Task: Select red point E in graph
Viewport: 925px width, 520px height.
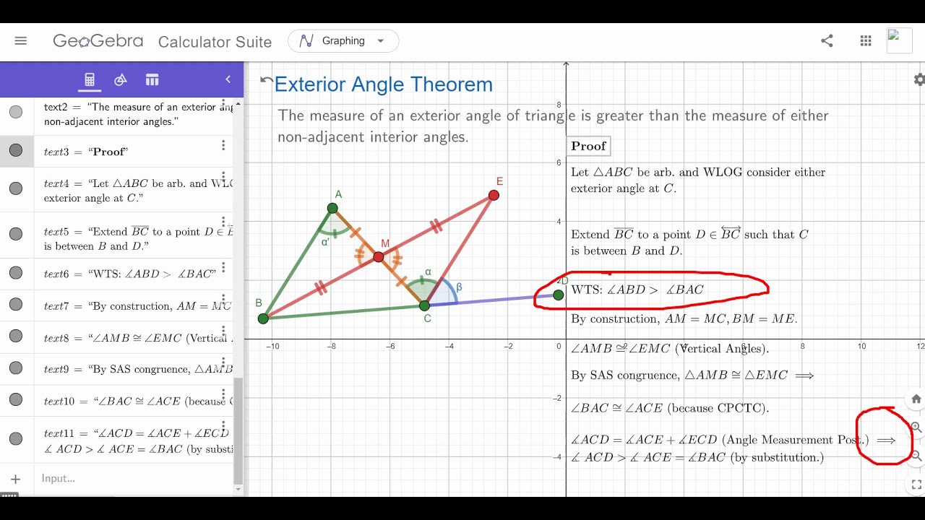Action: [x=494, y=195]
